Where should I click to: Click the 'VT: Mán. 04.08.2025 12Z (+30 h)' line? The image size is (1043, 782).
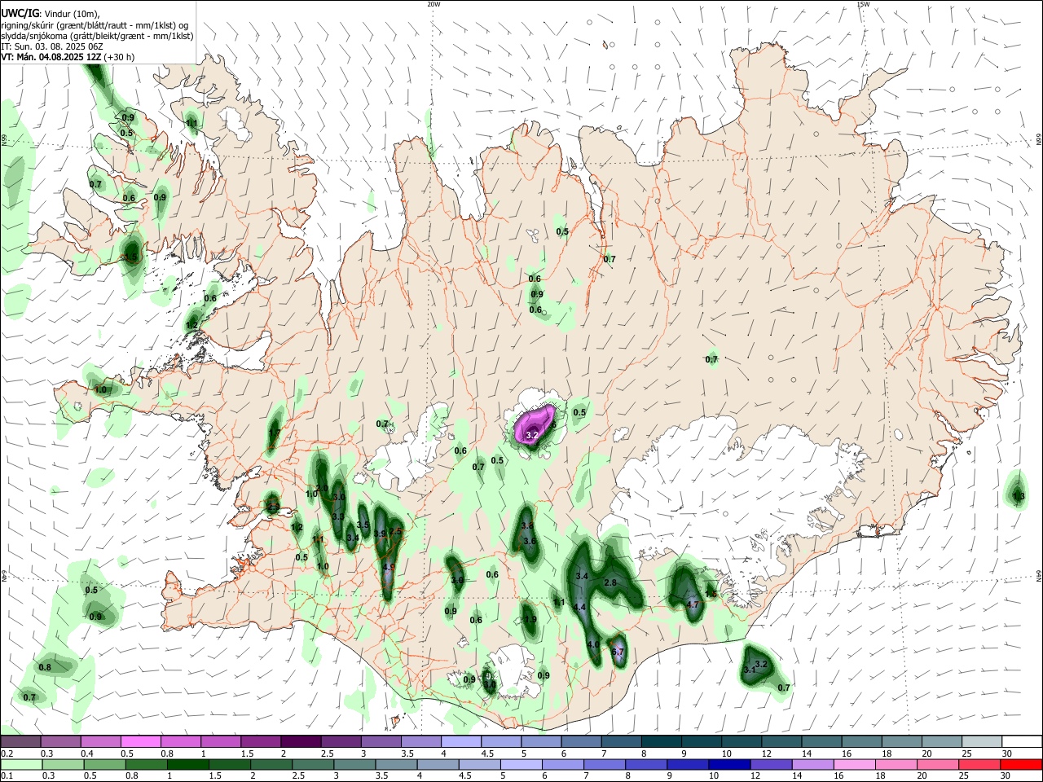point(68,57)
